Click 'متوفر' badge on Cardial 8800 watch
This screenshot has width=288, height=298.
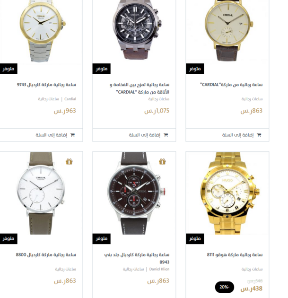9,239
